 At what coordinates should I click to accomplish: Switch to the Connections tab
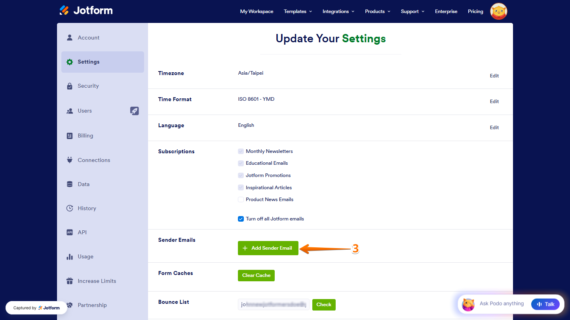pos(103,160)
